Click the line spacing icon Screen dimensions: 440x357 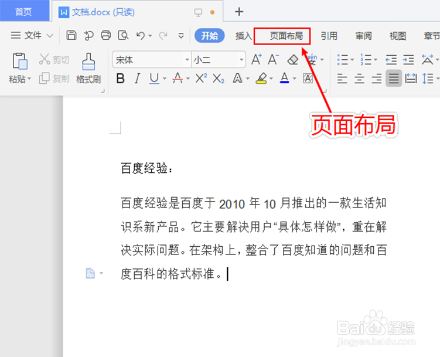pyautogui.click(x=428, y=79)
